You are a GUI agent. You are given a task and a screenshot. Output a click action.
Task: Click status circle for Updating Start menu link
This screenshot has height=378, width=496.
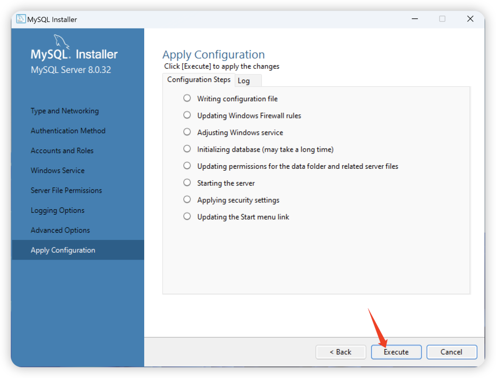187,217
